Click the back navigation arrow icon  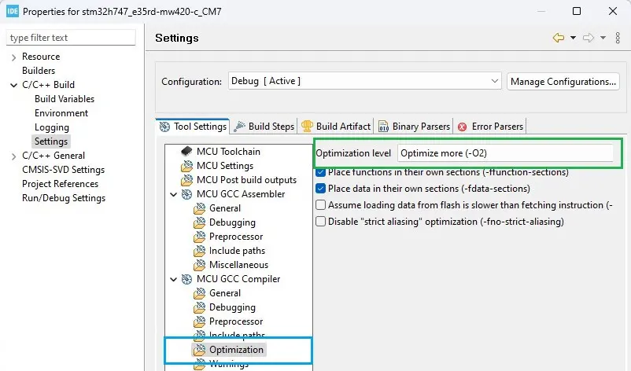click(x=559, y=38)
